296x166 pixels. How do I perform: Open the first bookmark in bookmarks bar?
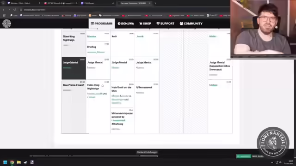(x=14, y=15)
